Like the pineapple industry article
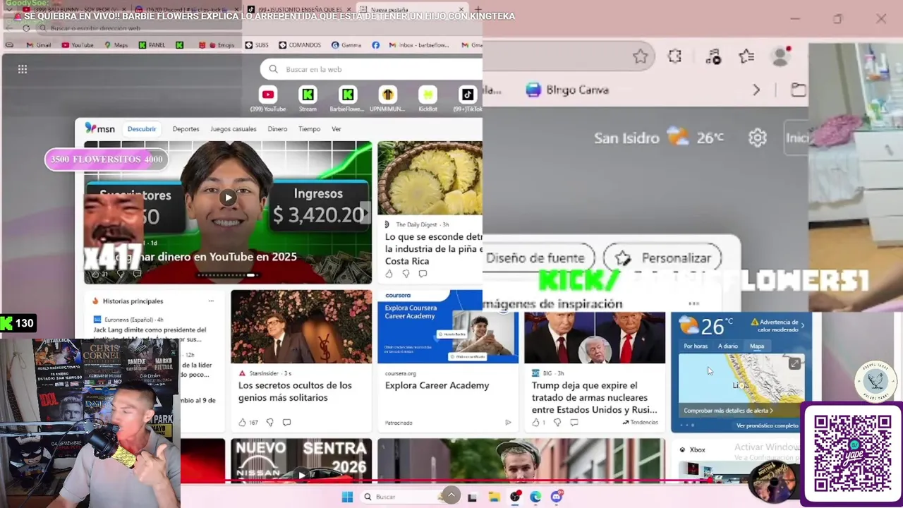 (389, 274)
